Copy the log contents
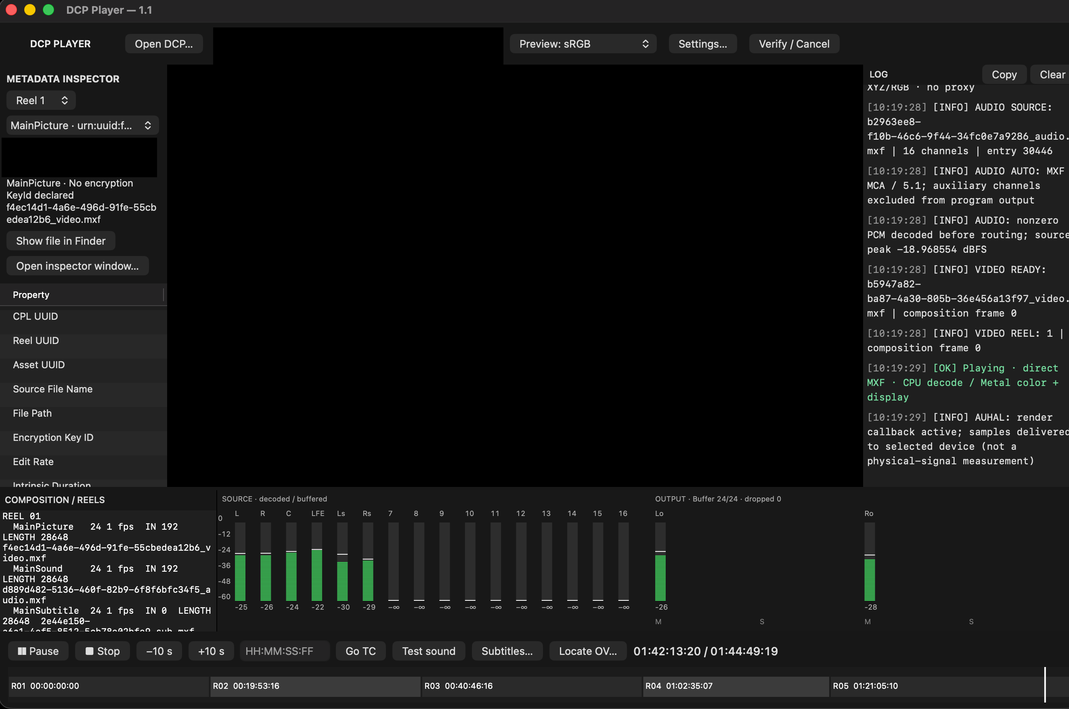The height and width of the screenshot is (709, 1069). (x=1004, y=75)
